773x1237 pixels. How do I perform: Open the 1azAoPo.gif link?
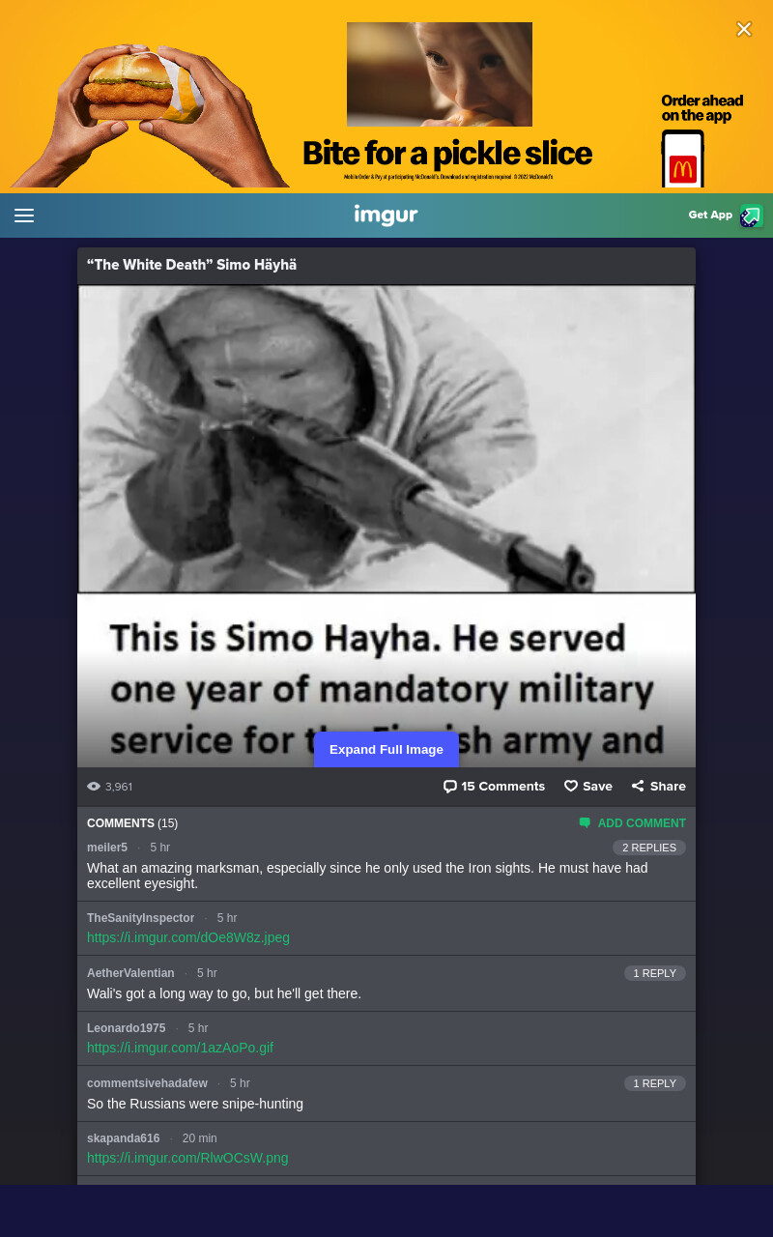[180, 1048]
